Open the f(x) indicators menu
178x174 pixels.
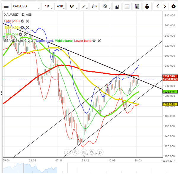pyautogui.click(x=94, y=6)
